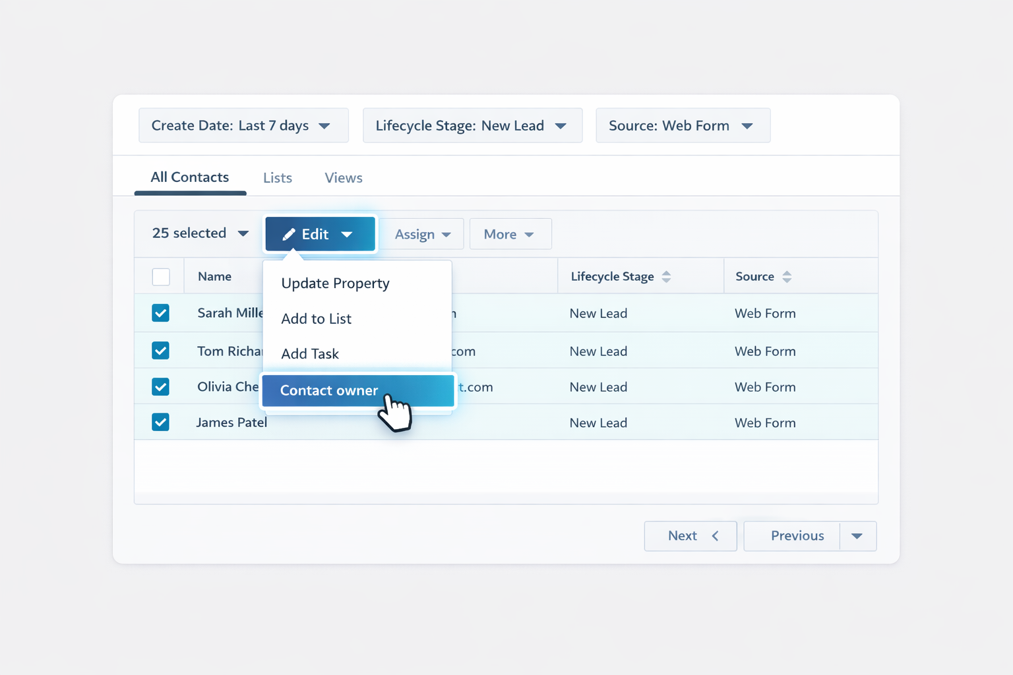Uncheck the Sarah Miller row checkbox
The height and width of the screenshot is (675, 1013).
click(x=161, y=313)
